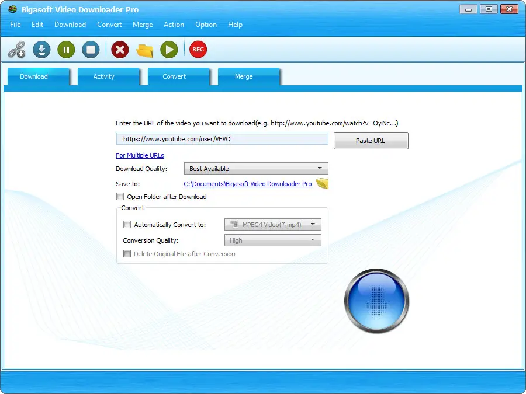526x394 pixels.
Task: Open the Convert menu in the menu bar
Action: tap(109, 25)
